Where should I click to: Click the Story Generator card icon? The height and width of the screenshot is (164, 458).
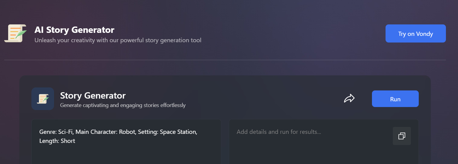tap(43, 99)
